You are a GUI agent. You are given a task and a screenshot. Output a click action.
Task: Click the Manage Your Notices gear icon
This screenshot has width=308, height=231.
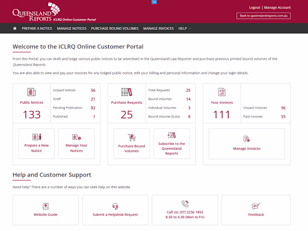point(77,137)
